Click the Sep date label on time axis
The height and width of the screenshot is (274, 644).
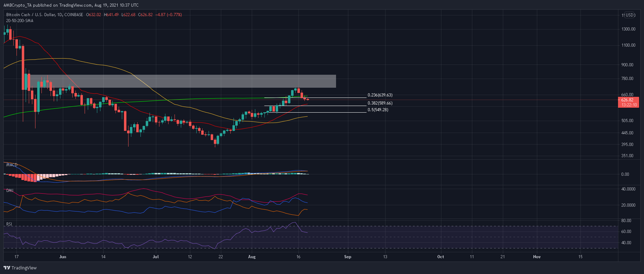348,257
